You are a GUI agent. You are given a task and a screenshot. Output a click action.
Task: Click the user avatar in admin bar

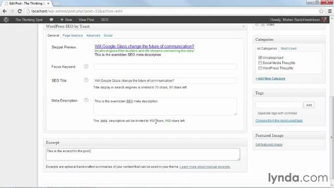(324, 20)
